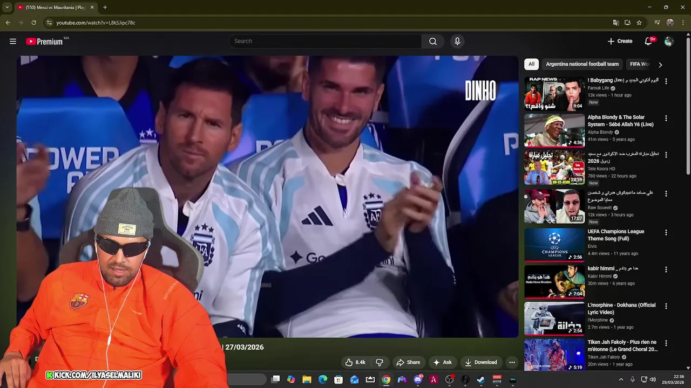Screen dimensions: 691x388
Task: Open options for kabir himmi video
Action: (x=666, y=269)
